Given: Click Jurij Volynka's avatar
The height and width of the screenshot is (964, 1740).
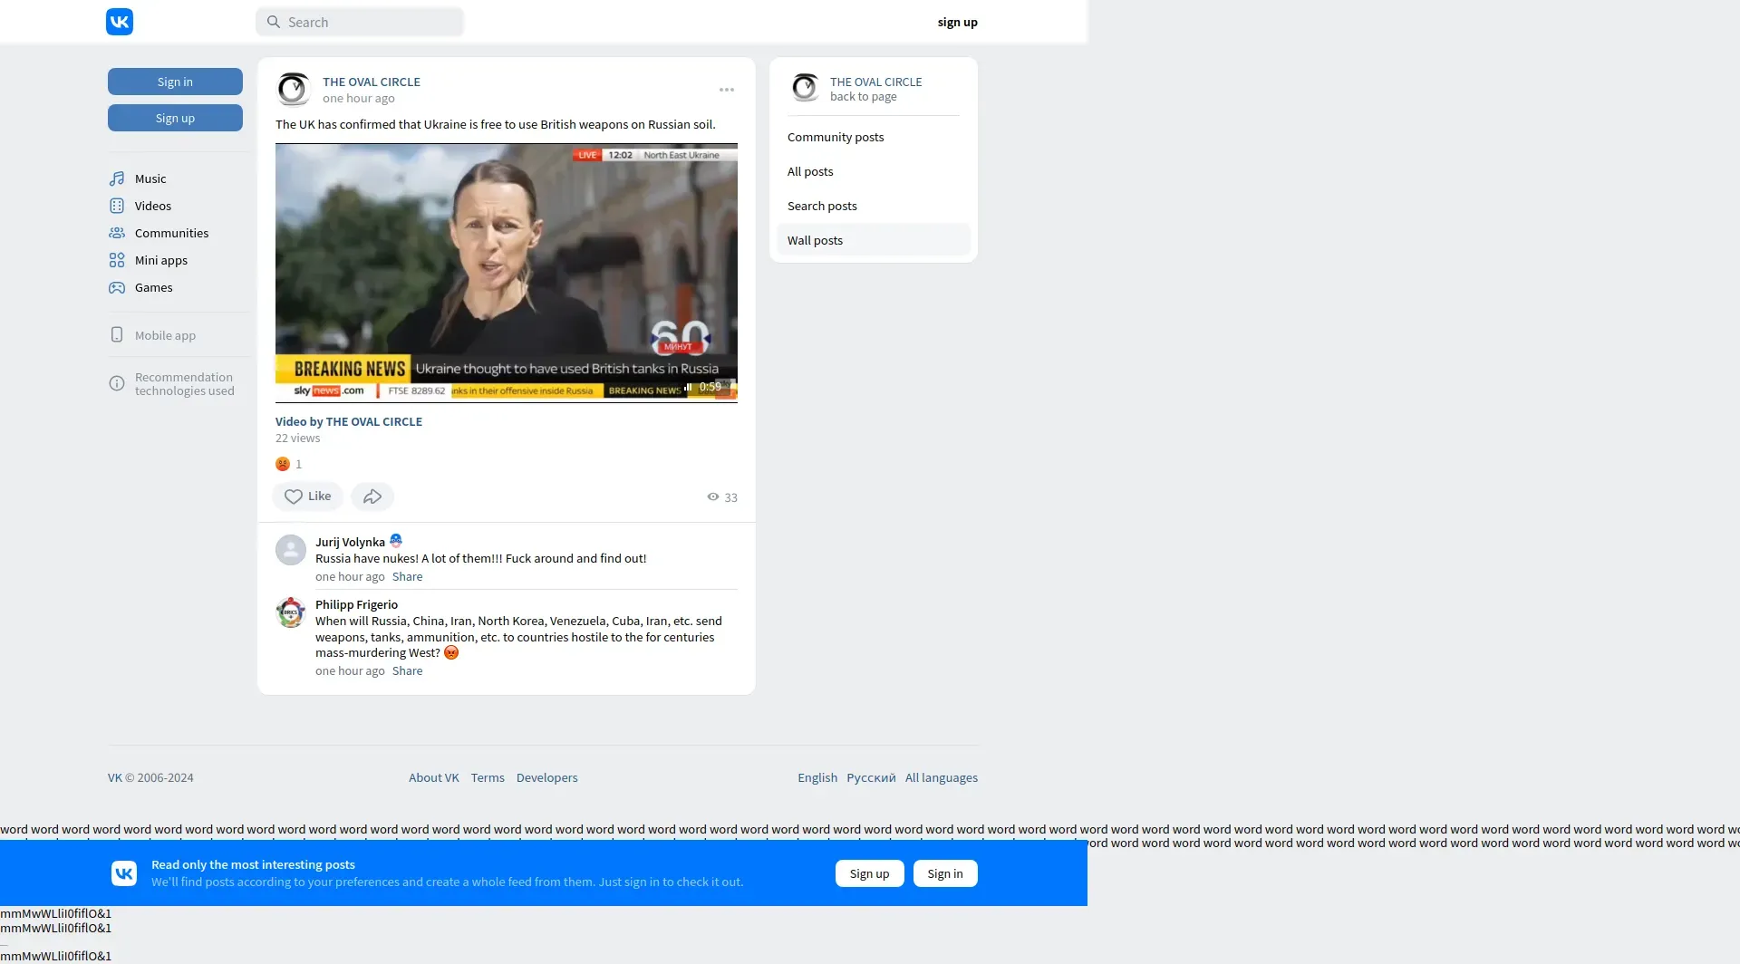Looking at the screenshot, I should tap(291, 550).
